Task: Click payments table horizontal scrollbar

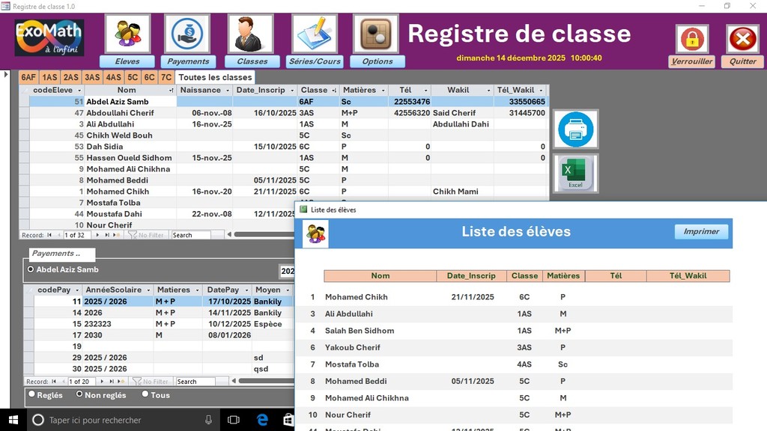Action: coord(267,382)
